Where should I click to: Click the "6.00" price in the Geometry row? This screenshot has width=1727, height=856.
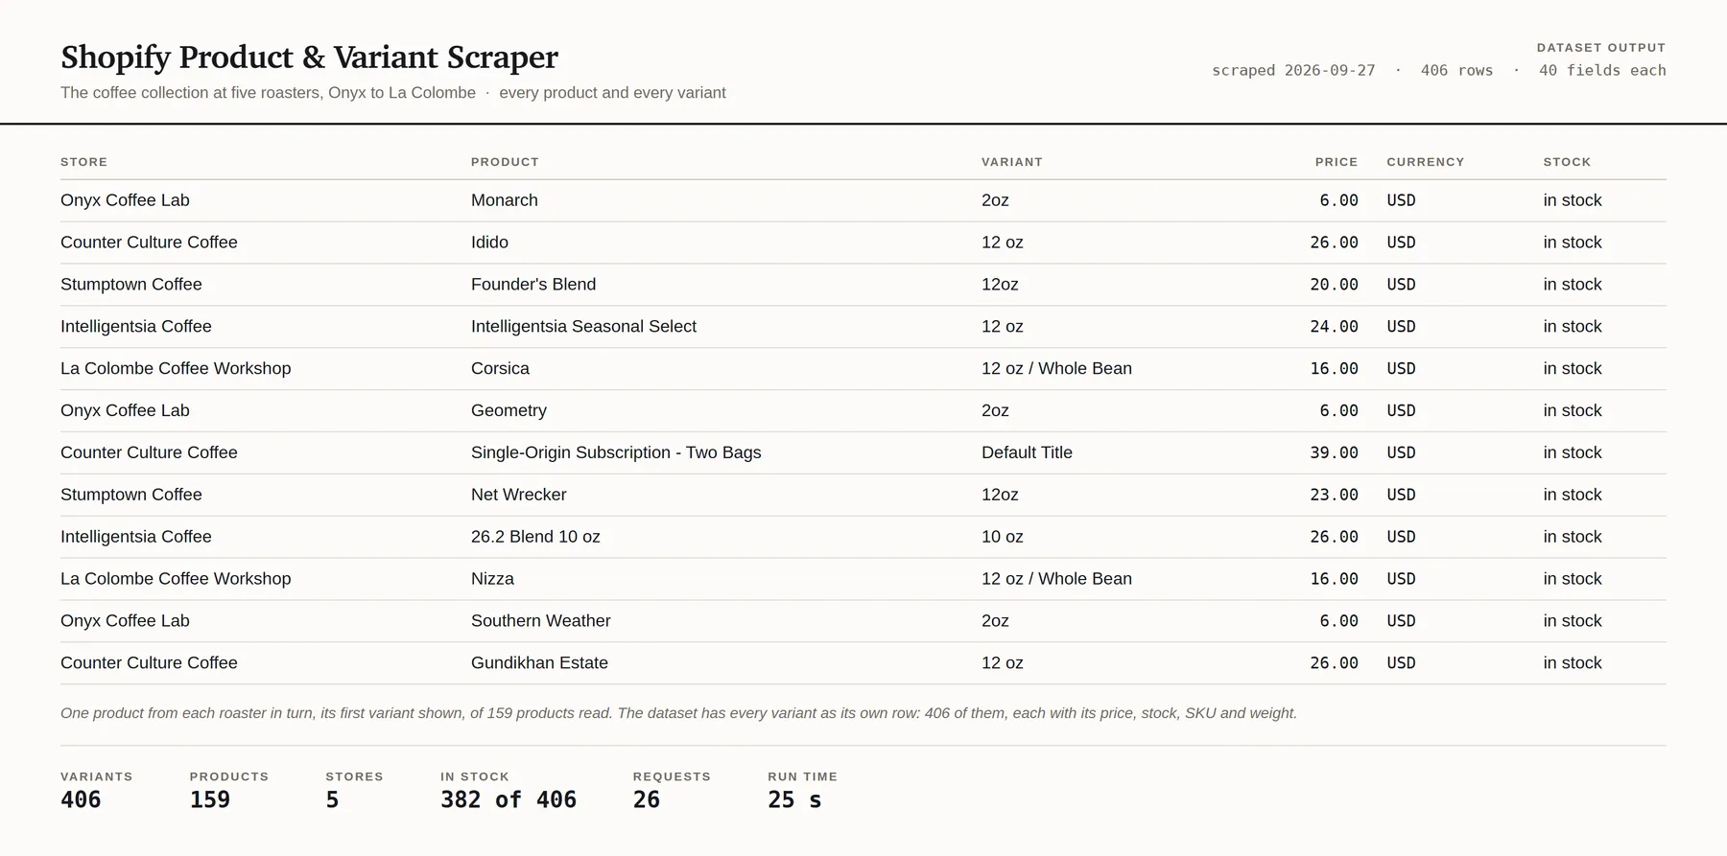pos(1339,411)
